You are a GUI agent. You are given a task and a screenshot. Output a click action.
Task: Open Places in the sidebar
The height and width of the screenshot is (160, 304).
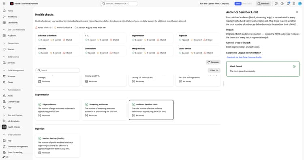pyautogui.click(x=10, y=82)
